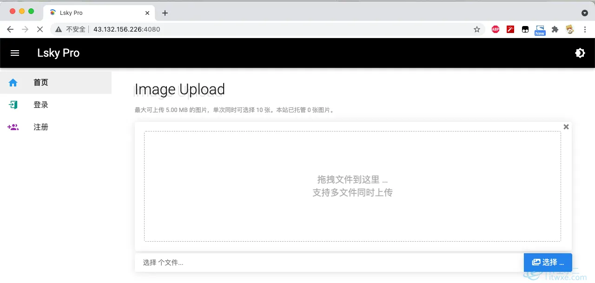Open the hamburger navigation menu
Viewport: 595px width, 283px height.
coord(15,53)
